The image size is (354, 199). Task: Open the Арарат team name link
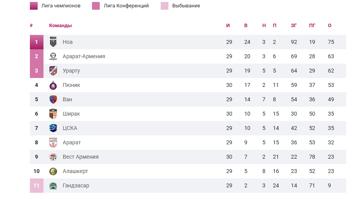pos(72,142)
